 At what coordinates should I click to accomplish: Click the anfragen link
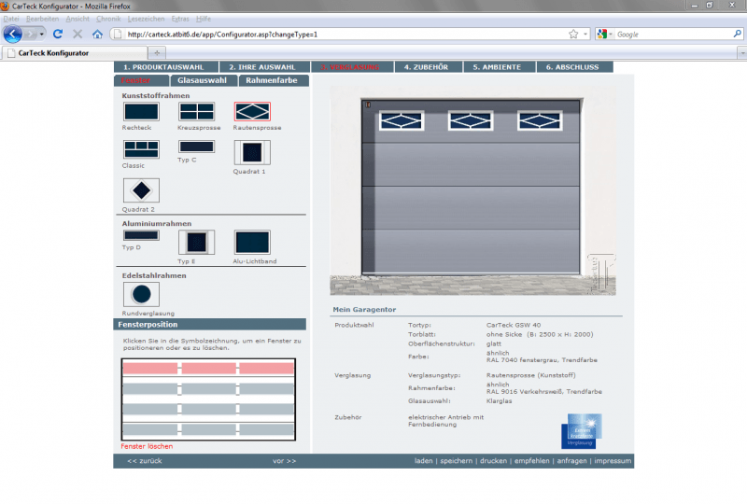[x=571, y=461]
